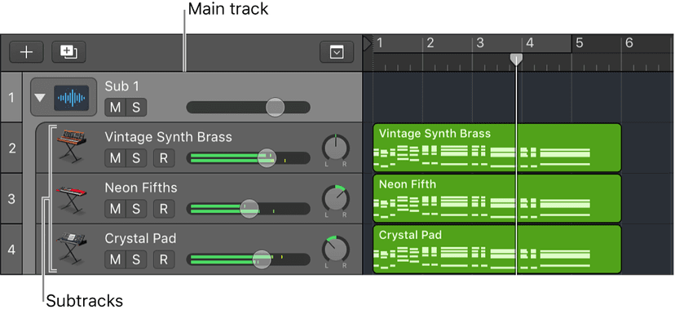Viewport: 675px width, 314px height.
Task: Click the Neon Fifths track name
Action: 141,188
